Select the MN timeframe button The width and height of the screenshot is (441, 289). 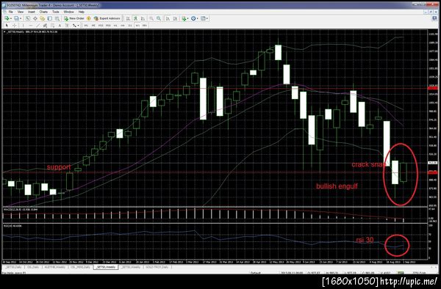click(145, 25)
